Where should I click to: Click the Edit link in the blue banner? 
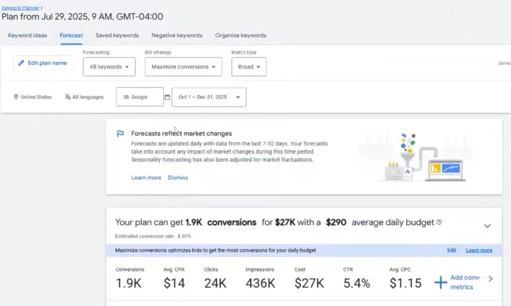pos(452,250)
